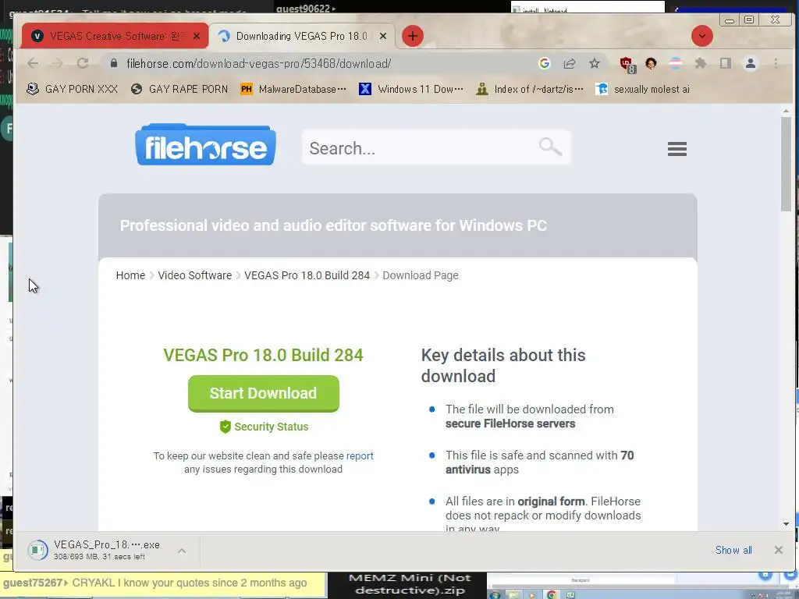
Task: Open the uBlock extension showing badge 8
Action: [x=627, y=65]
